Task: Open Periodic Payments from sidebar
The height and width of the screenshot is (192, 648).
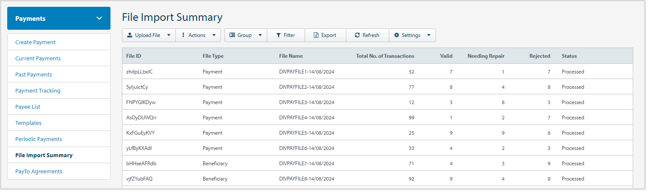Action: click(39, 139)
